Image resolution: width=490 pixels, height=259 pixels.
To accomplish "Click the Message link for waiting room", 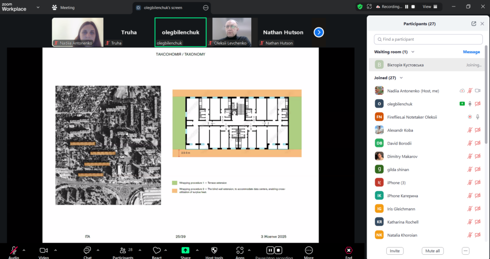I will coord(471,52).
